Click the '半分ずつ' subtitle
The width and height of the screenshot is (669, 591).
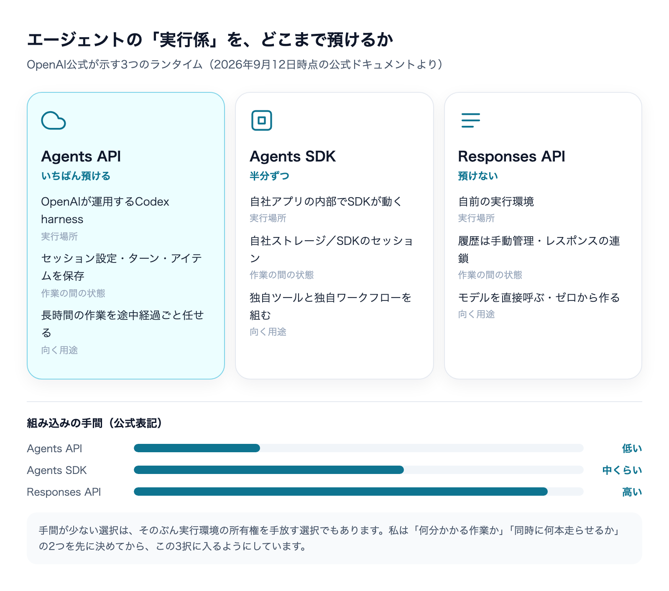coord(270,176)
